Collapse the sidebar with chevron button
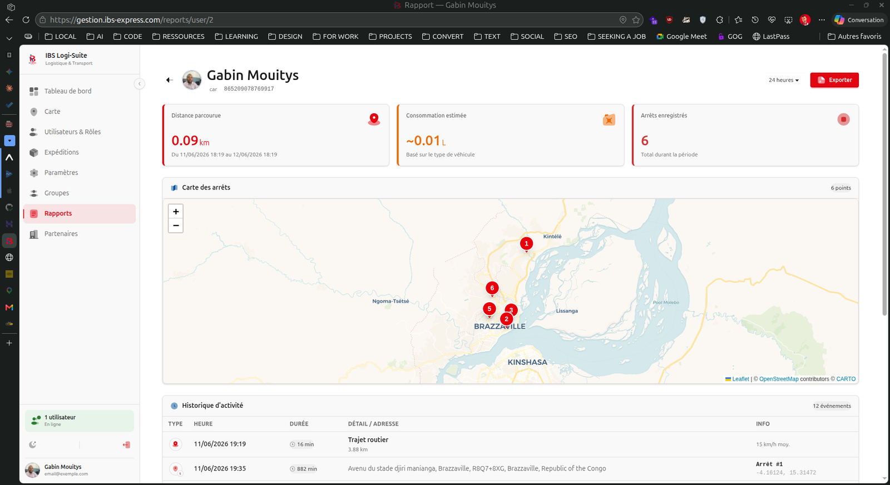Viewport: 890px width, 485px height. point(139,84)
